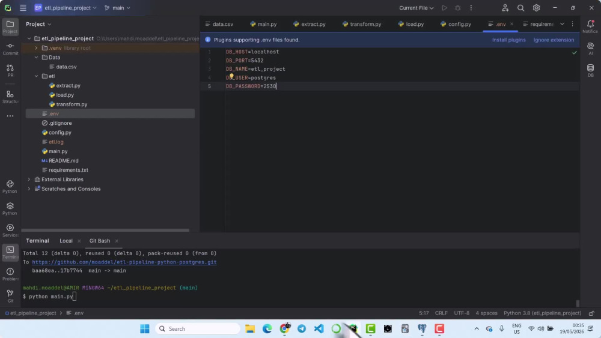The height and width of the screenshot is (338, 601).
Task: Open Notifications panel
Action: (590, 27)
